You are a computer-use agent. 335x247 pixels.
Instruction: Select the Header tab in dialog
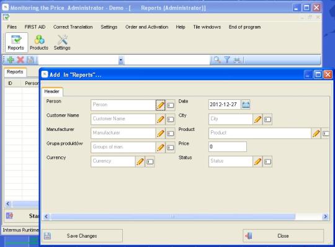[x=52, y=91]
